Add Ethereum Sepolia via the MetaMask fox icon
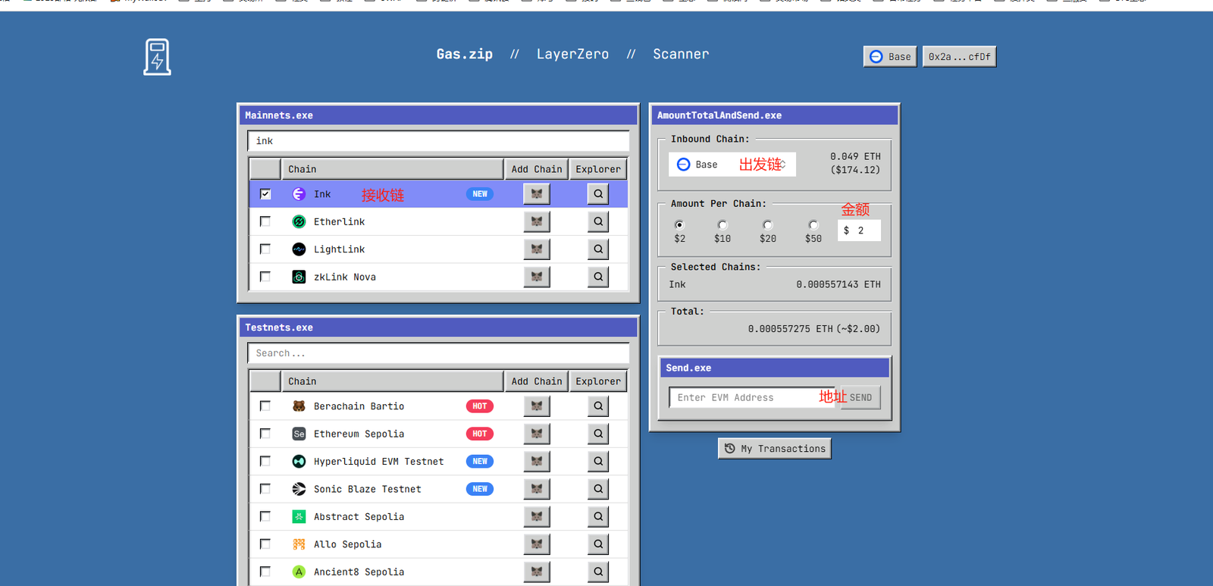Screen dimensions: 1213x586 (x=537, y=434)
